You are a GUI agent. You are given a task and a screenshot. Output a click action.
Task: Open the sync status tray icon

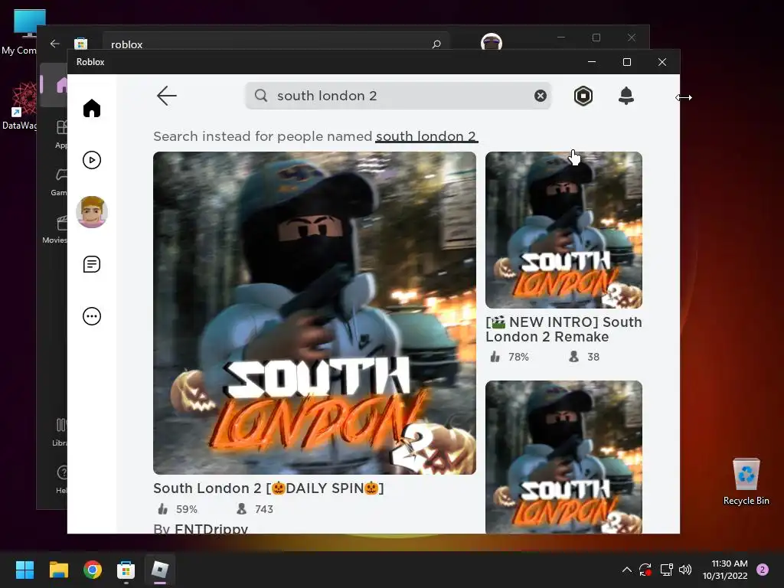tap(645, 570)
